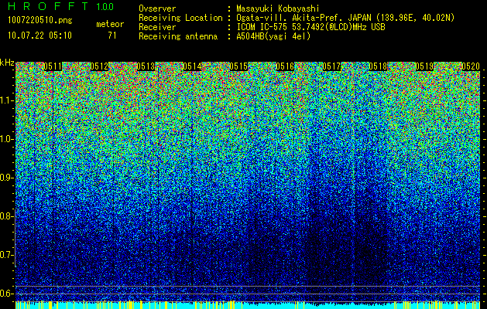Click the 0520 time marker
This screenshot has width=487, height=309.
click(x=471, y=66)
